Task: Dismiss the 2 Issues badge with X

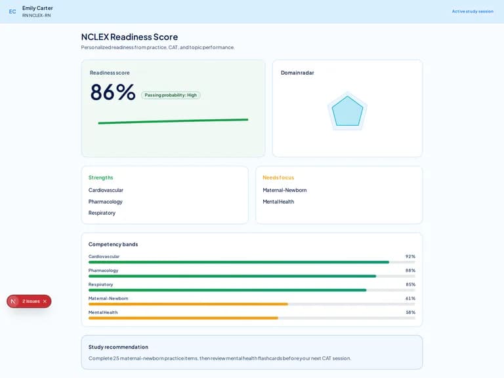Action: (45, 301)
